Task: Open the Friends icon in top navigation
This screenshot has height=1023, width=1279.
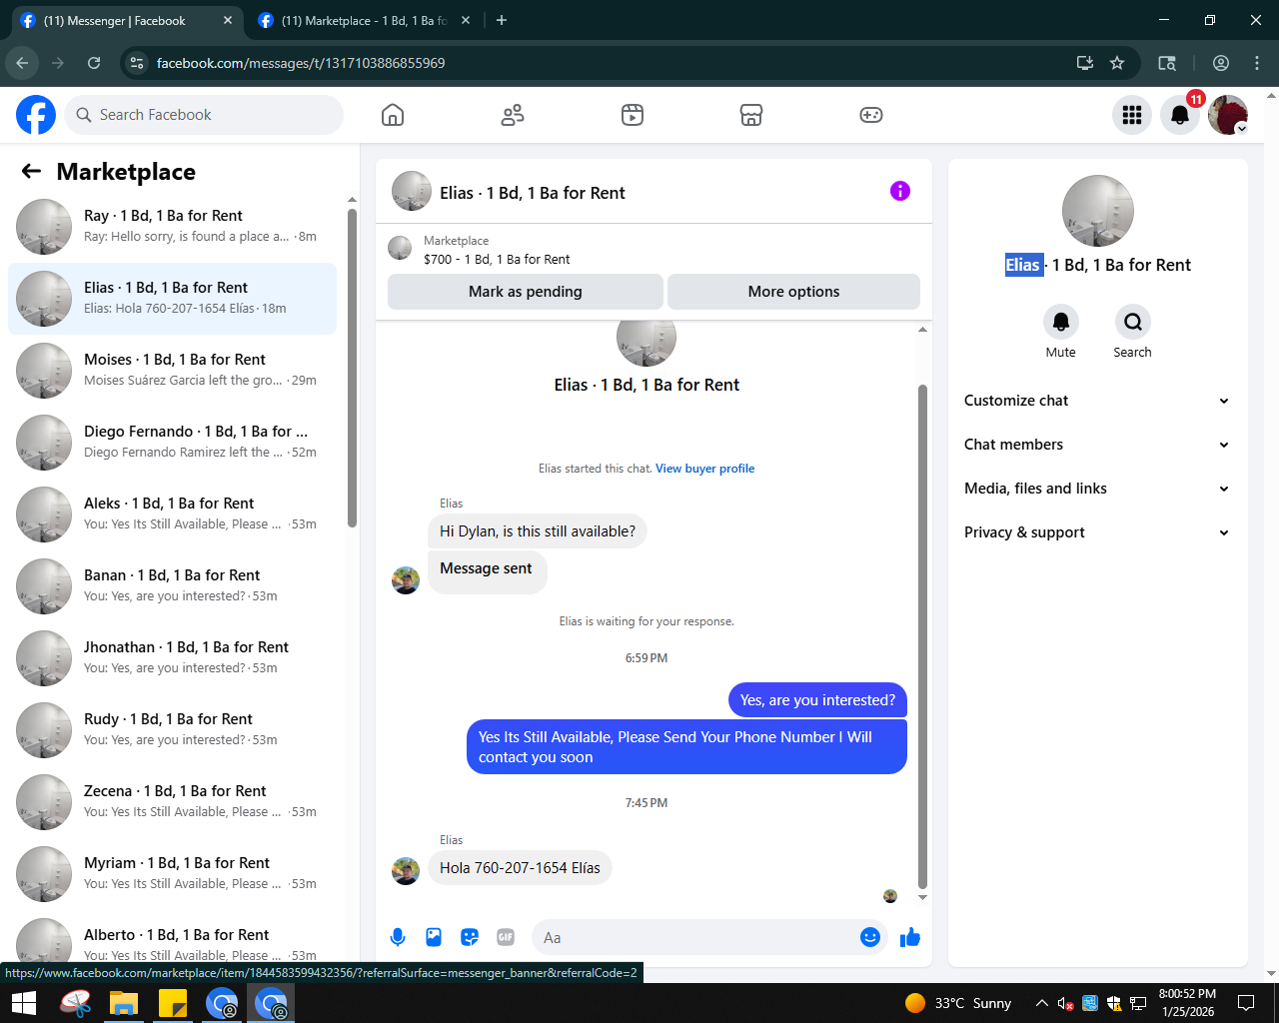Action: pyautogui.click(x=513, y=115)
